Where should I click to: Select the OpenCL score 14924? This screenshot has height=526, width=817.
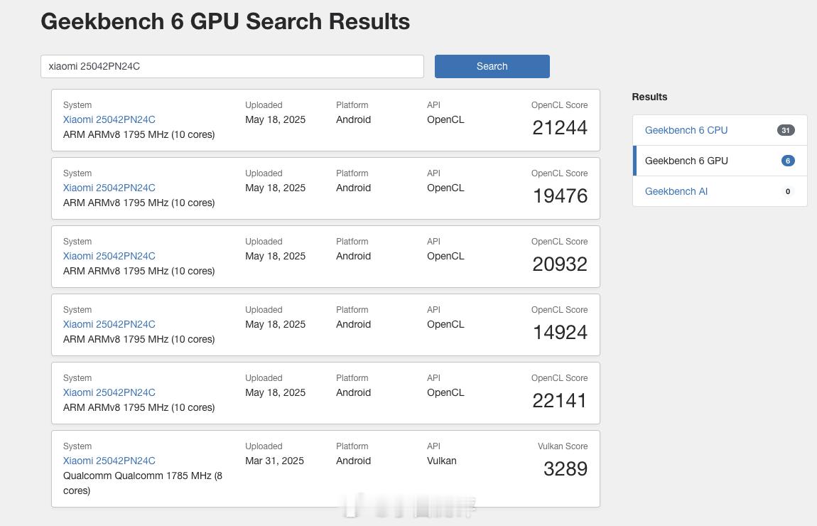click(560, 333)
